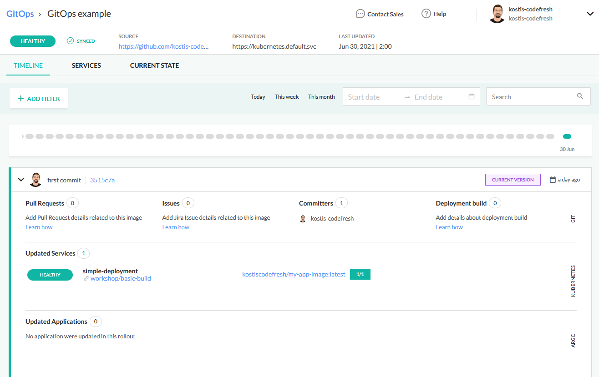Open commit 3515c7a link

tap(102, 180)
